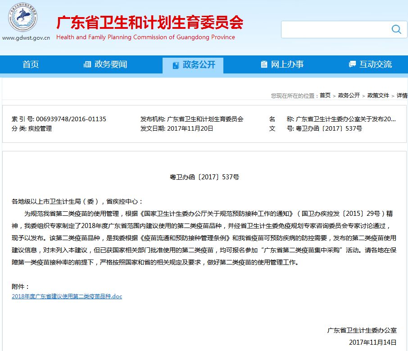Click the signature 广东省卫生计生委办公室
This screenshot has width=408, height=351.
362,330
